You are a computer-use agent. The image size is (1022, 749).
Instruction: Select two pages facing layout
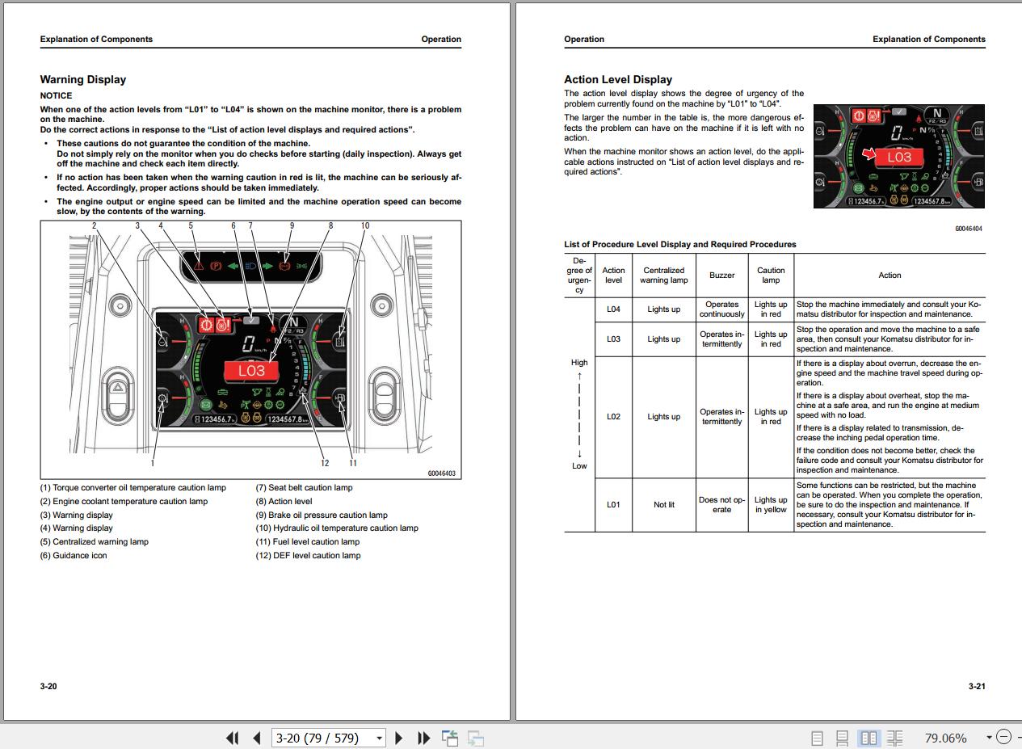pos(868,738)
